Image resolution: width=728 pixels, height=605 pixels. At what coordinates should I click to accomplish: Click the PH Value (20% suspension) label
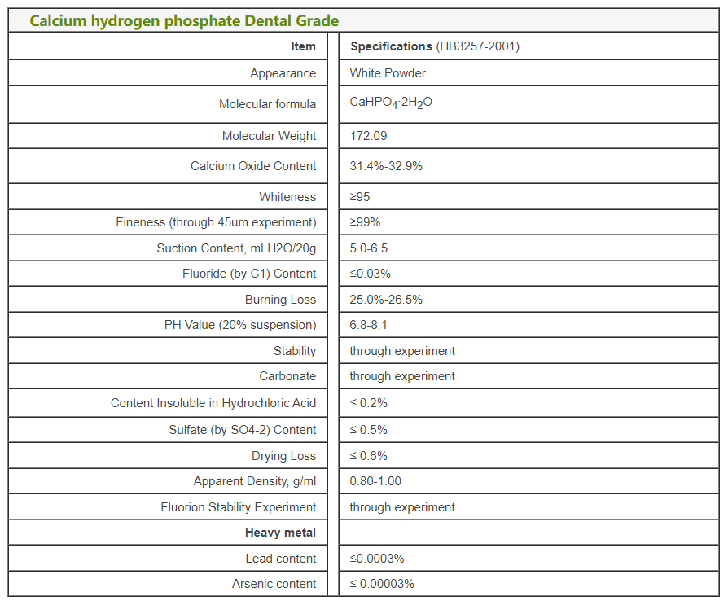pyautogui.click(x=240, y=325)
